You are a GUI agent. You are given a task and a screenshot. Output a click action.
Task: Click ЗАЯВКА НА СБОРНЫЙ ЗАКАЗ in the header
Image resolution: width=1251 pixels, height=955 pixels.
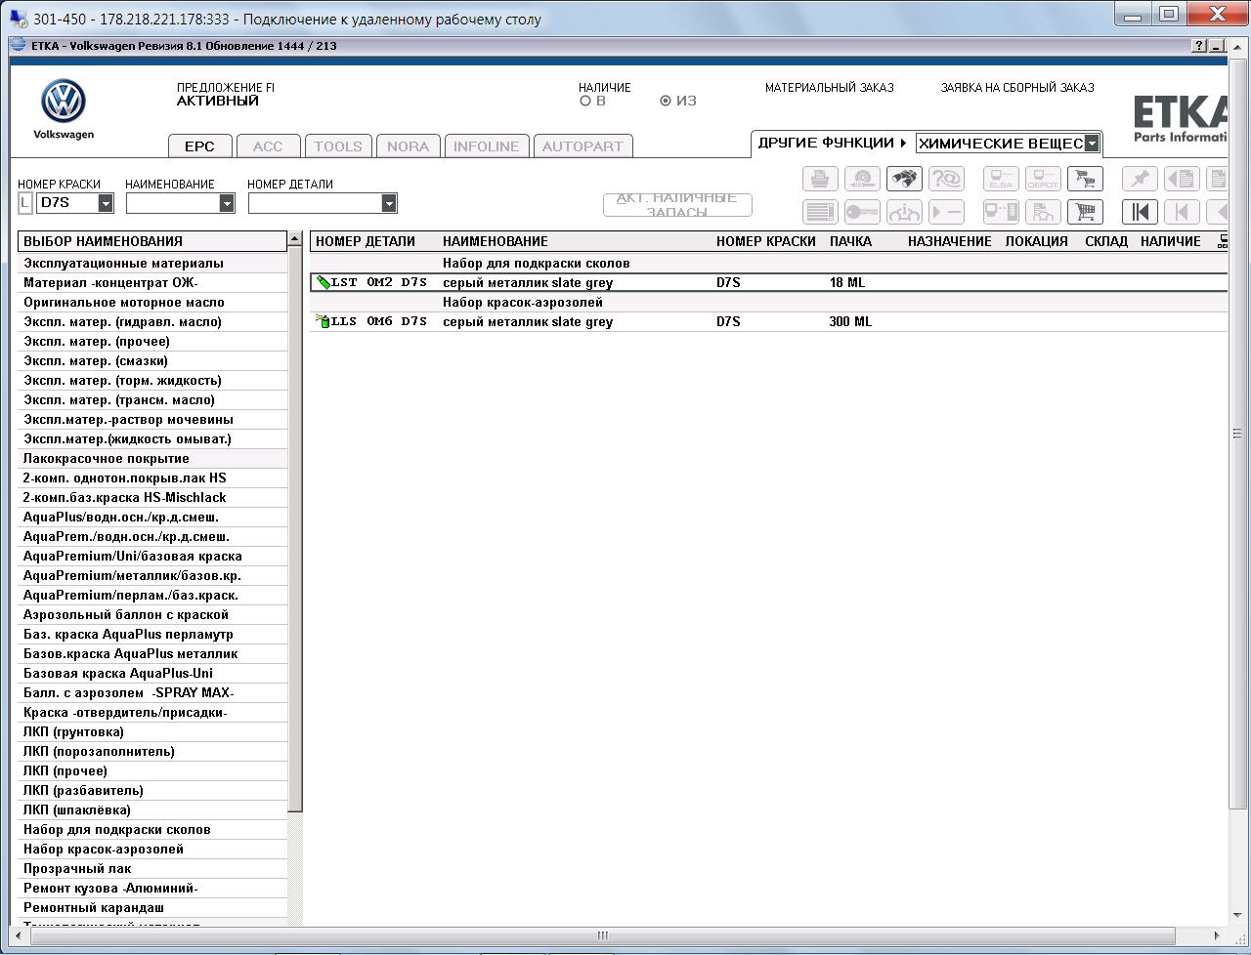[x=1017, y=88]
